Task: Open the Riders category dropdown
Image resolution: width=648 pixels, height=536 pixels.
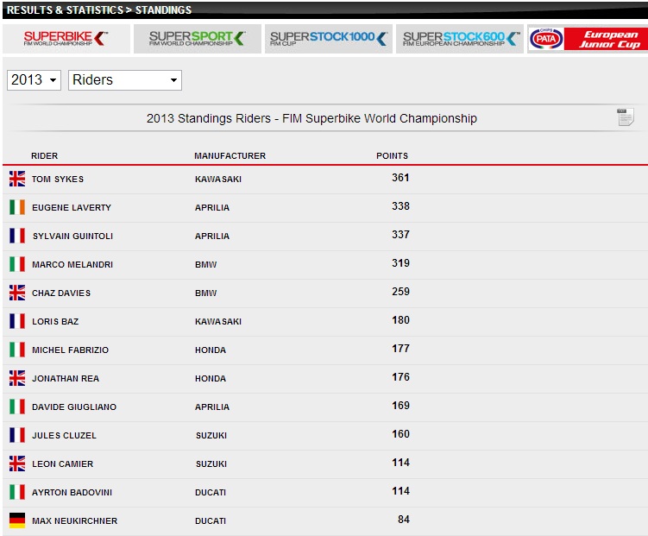Action: click(x=125, y=80)
